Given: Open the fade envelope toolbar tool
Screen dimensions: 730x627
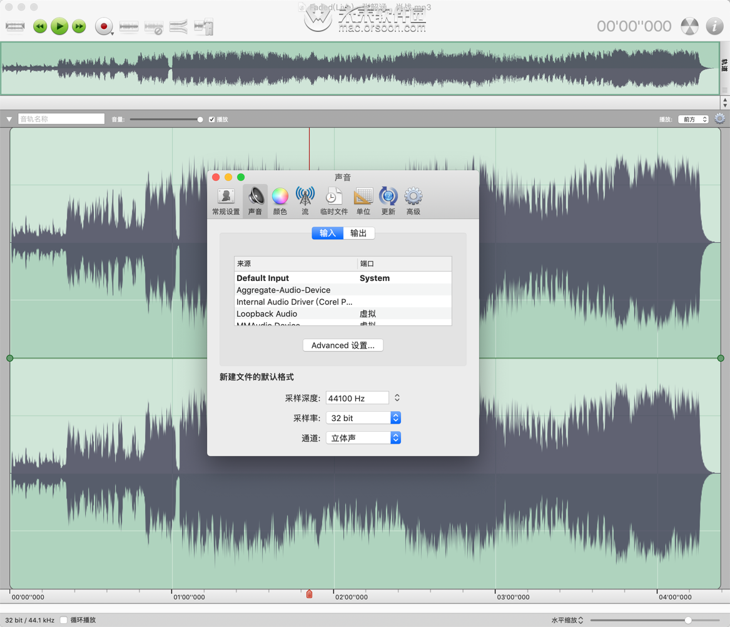Looking at the screenshot, I should [x=180, y=26].
